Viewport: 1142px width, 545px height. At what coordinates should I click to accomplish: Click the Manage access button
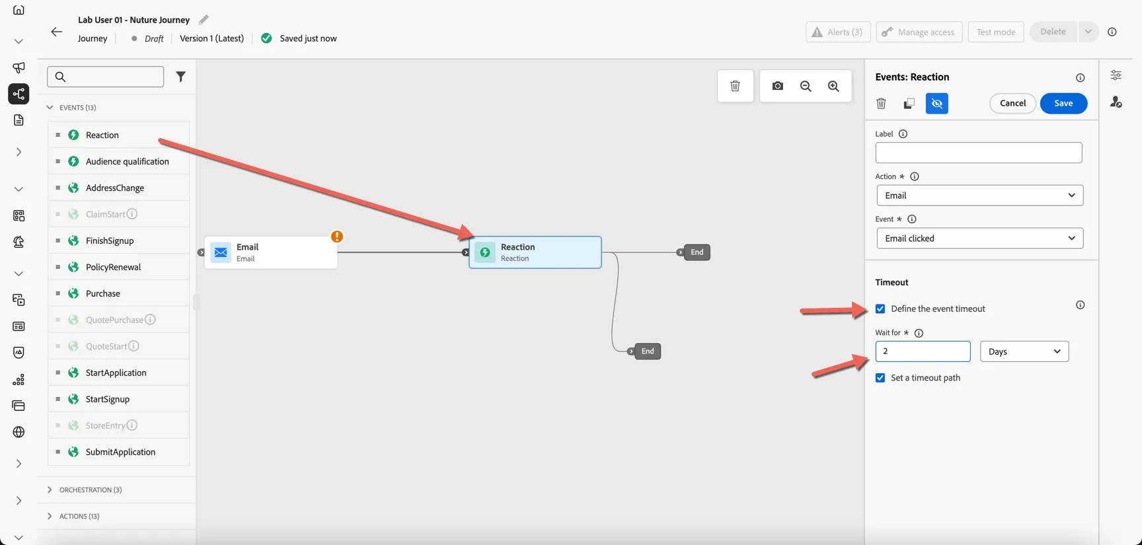tap(919, 32)
